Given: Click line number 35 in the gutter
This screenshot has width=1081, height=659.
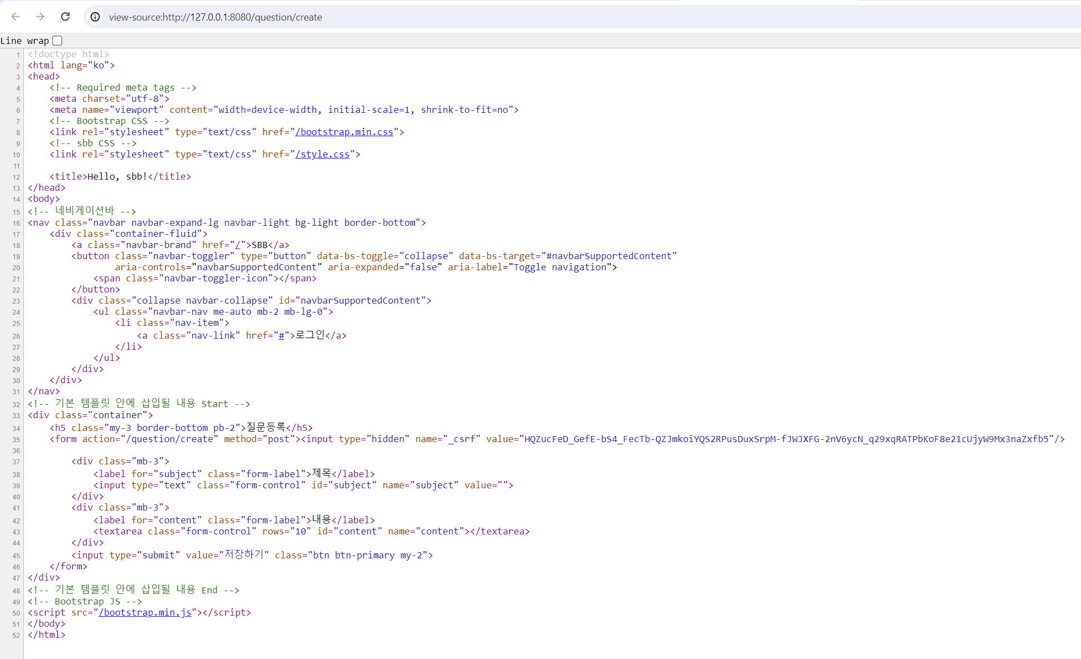Looking at the screenshot, I should [16, 440].
